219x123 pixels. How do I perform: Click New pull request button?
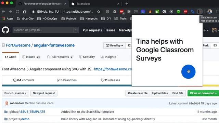(x=44, y=93)
